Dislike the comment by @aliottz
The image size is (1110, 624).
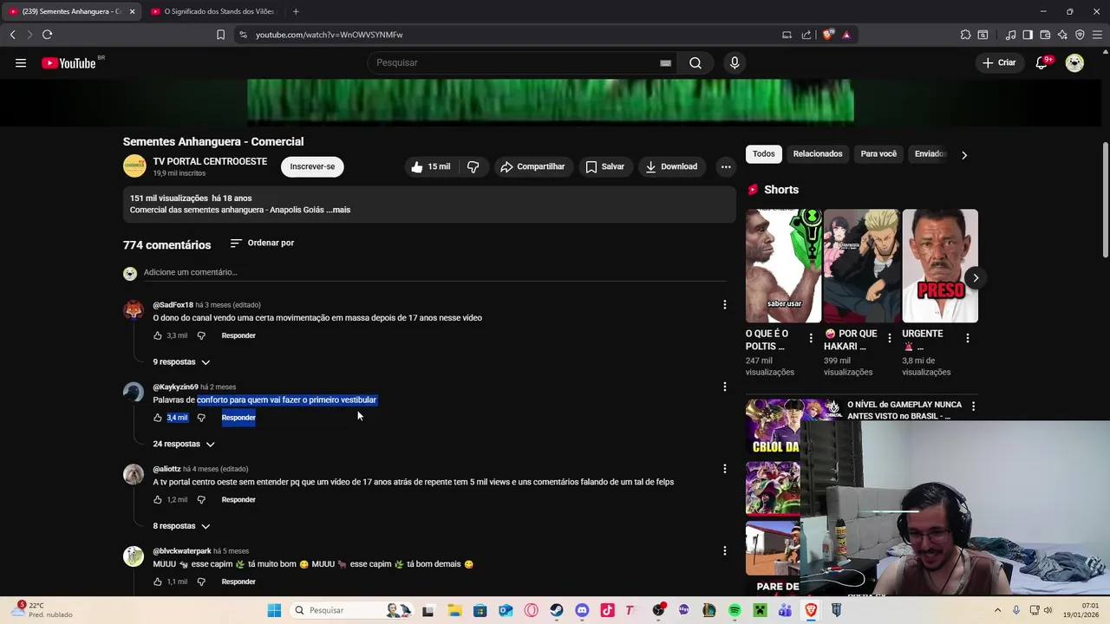point(201,500)
